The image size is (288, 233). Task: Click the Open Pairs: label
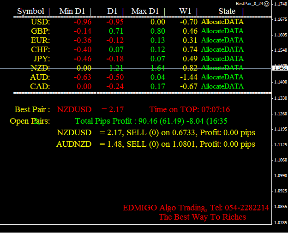30,121
